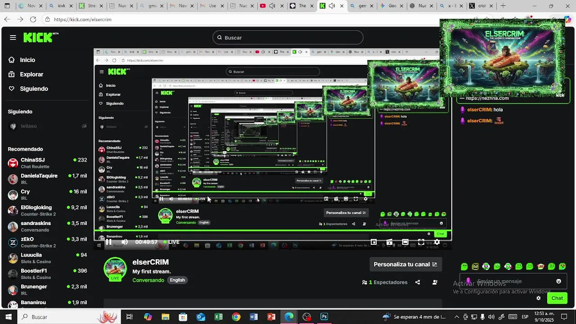Go to Inicio in sidebar
The image size is (576, 324).
point(27,60)
